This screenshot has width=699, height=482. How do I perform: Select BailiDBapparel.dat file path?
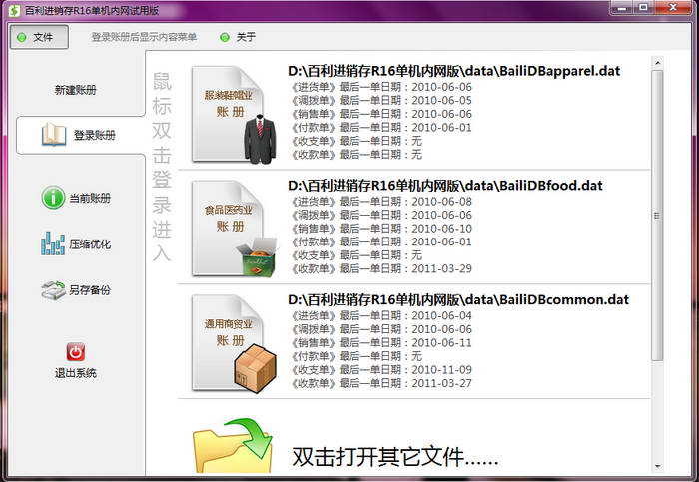(x=453, y=71)
